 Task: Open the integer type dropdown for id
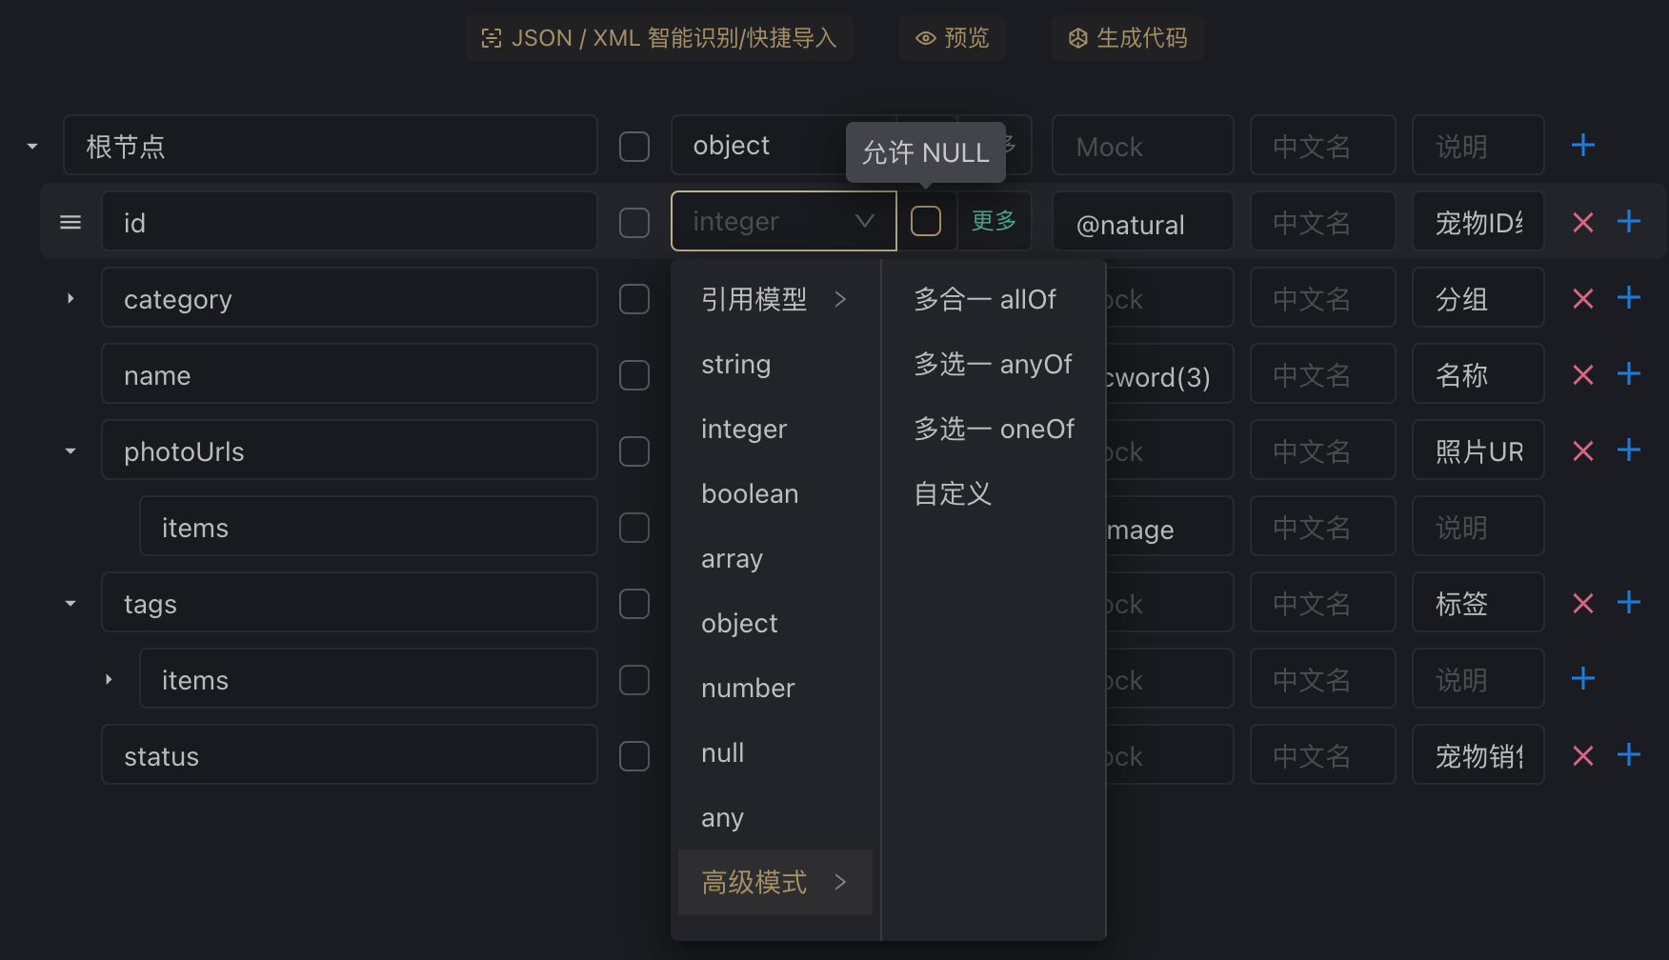(x=783, y=221)
